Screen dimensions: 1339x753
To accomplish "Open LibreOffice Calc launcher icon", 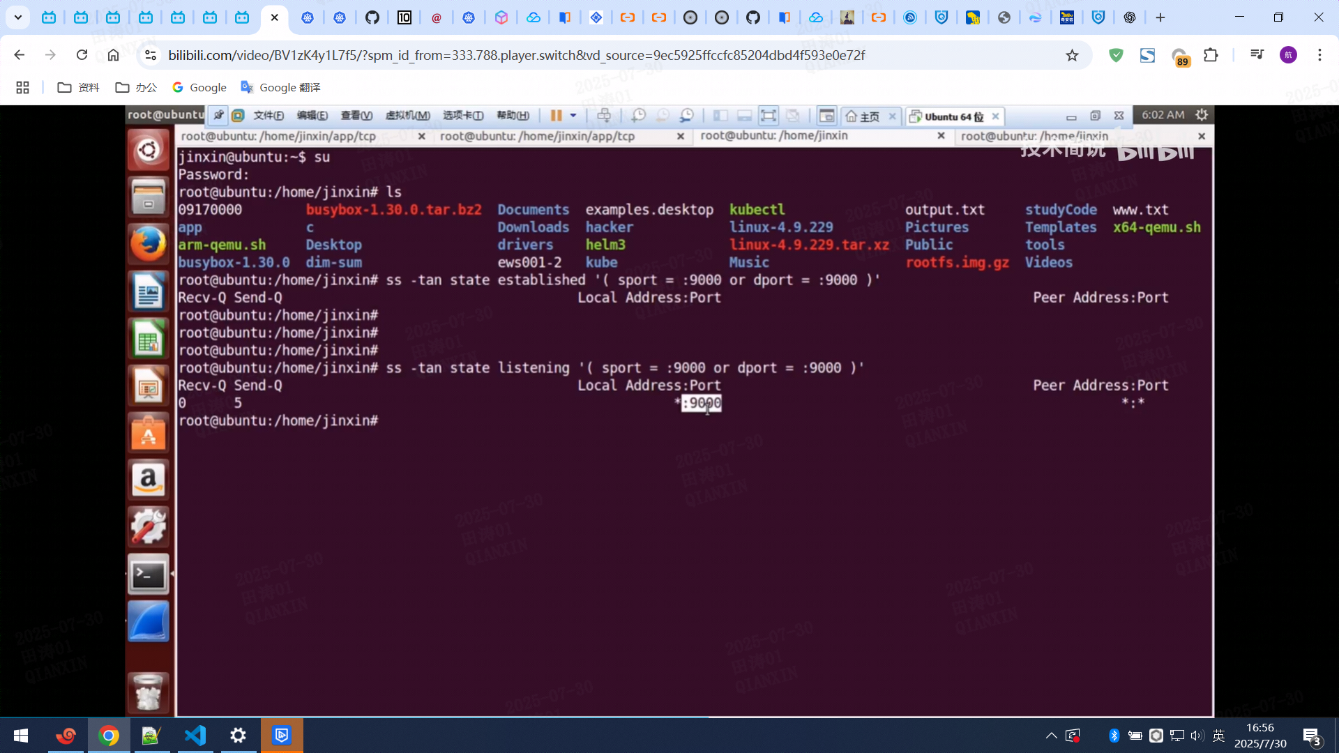I will pyautogui.click(x=148, y=340).
